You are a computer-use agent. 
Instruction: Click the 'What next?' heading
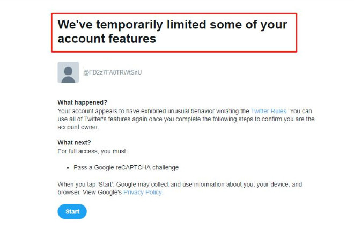click(x=74, y=143)
